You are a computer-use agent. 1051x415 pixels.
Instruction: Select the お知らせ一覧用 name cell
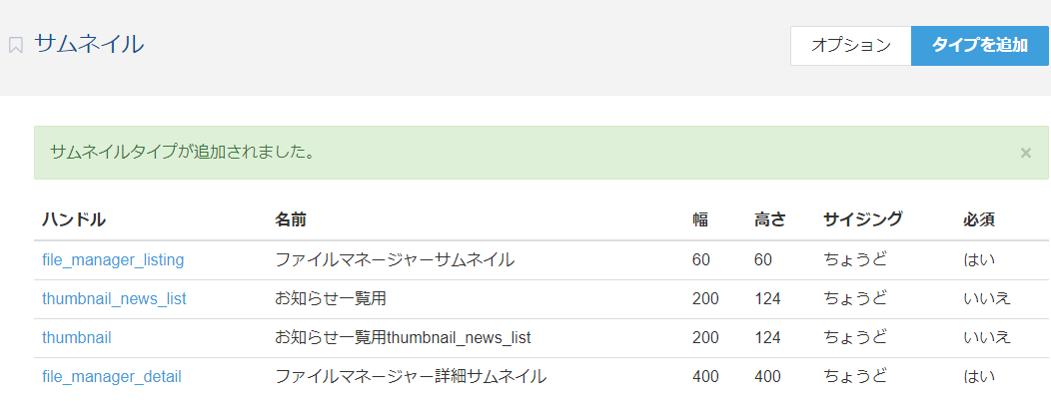(331, 298)
